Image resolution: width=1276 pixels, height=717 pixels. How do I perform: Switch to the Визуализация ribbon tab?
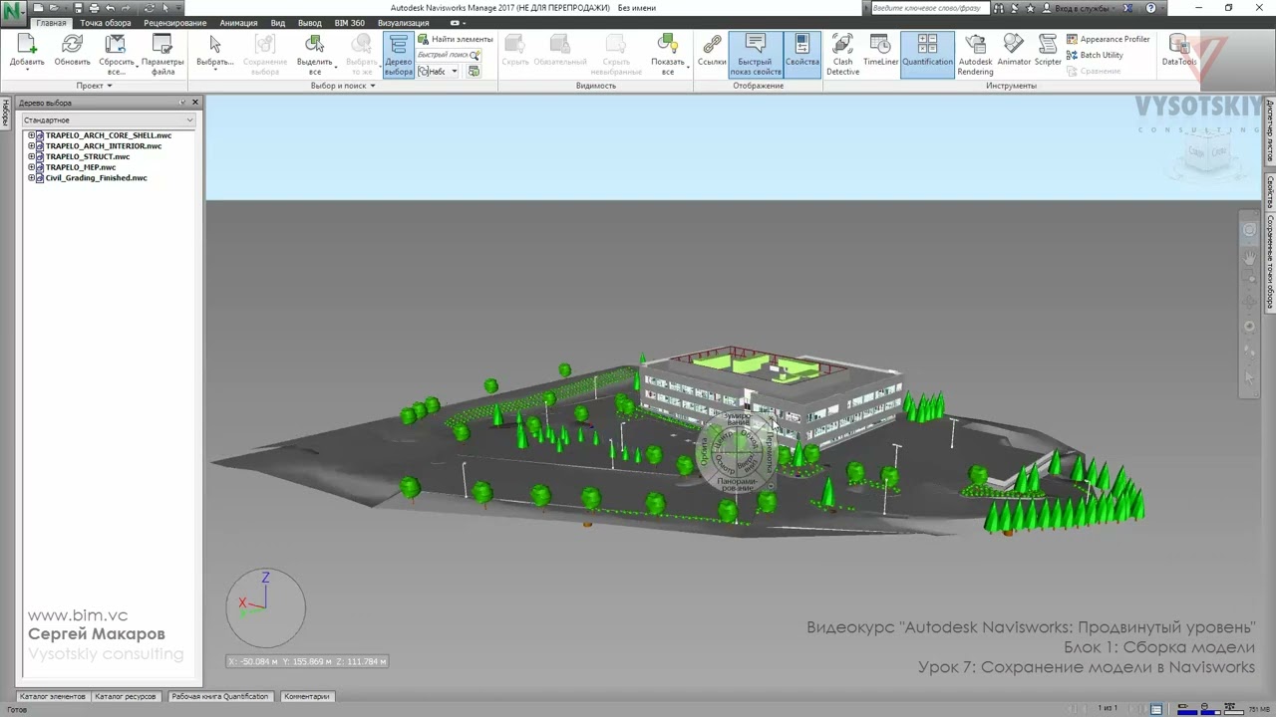pos(403,23)
